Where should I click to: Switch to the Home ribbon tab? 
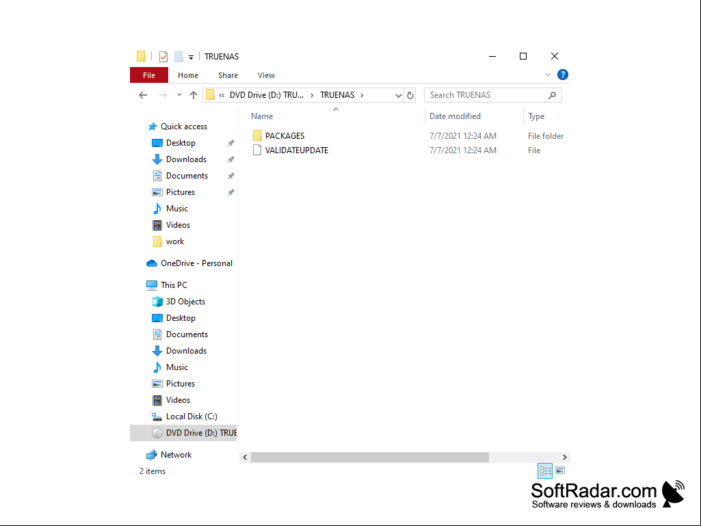click(188, 75)
